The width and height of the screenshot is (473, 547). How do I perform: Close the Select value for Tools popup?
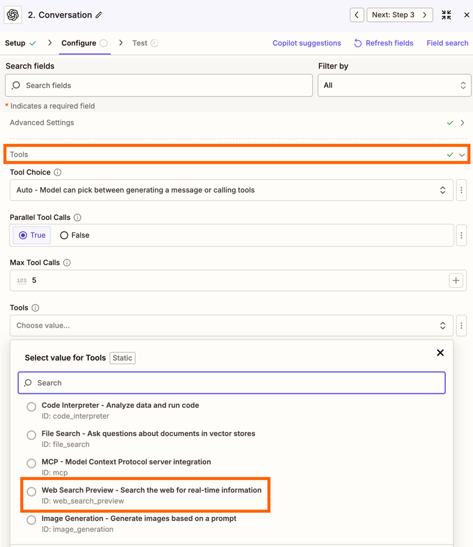(x=440, y=353)
